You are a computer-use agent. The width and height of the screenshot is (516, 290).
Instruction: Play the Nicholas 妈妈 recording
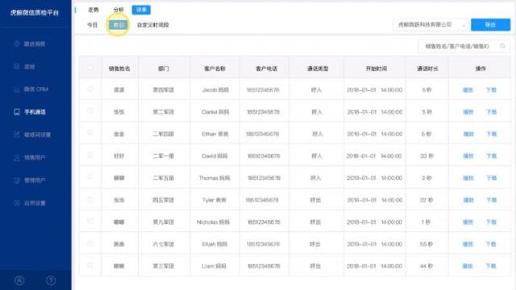pyautogui.click(x=468, y=222)
